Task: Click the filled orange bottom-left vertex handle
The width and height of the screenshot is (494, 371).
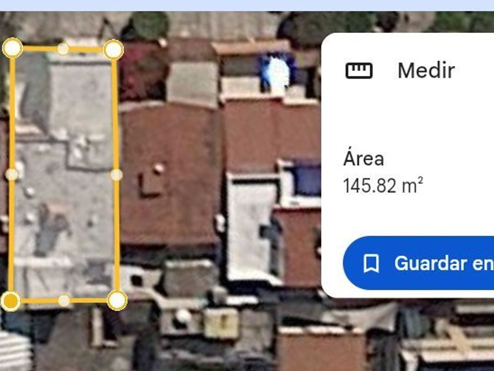Action: click(11, 301)
